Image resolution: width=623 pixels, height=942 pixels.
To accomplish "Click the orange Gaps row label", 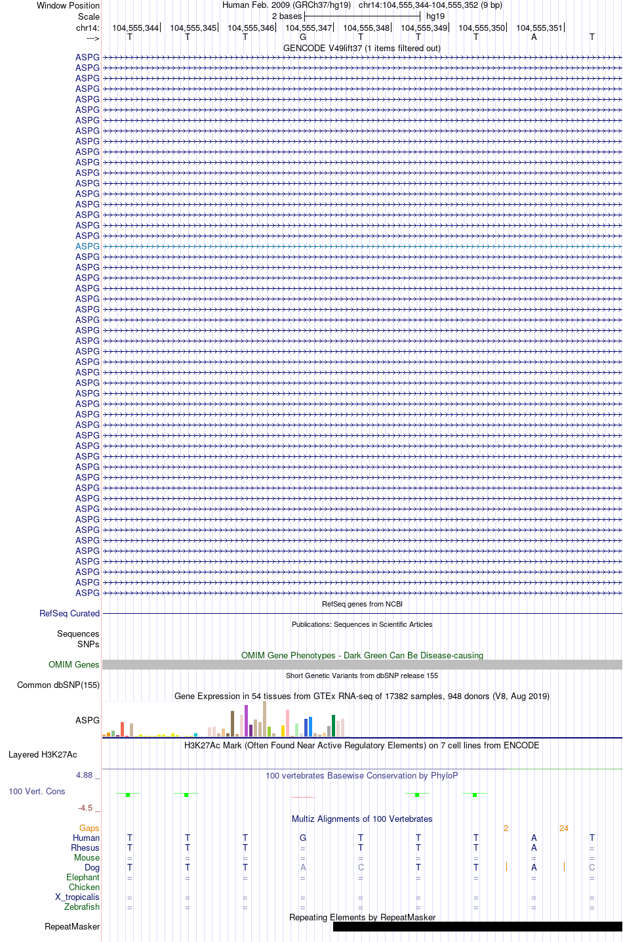I will (89, 828).
